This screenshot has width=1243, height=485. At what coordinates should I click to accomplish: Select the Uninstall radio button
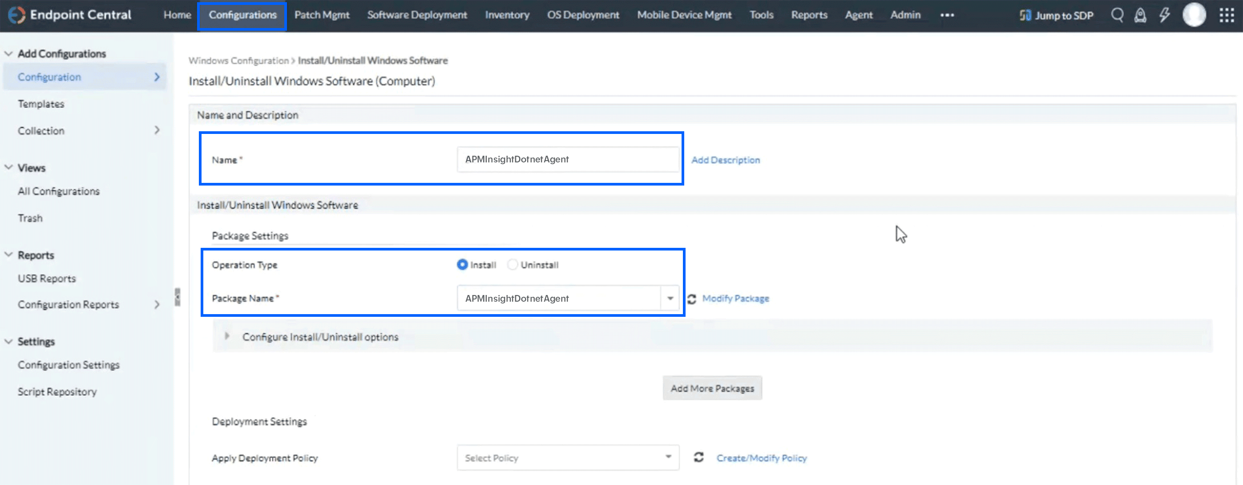(x=513, y=264)
